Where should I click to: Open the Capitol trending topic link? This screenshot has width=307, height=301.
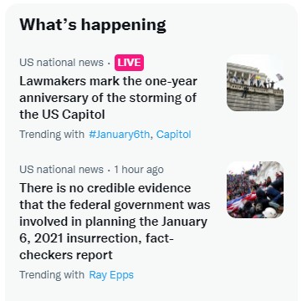(173, 135)
